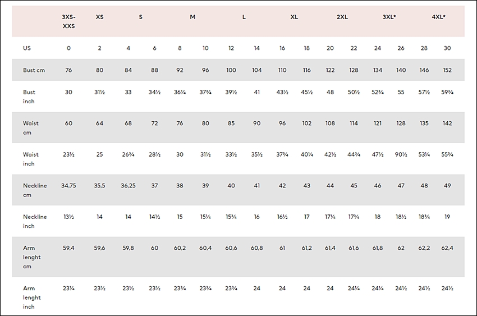Click the 3XS-XXS size column header
This screenshot has height=316, width=477.
(68, 21)
